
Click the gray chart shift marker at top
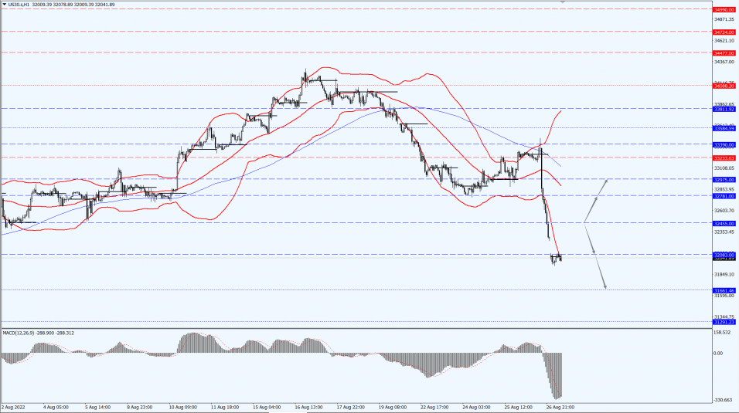(563, 2)
